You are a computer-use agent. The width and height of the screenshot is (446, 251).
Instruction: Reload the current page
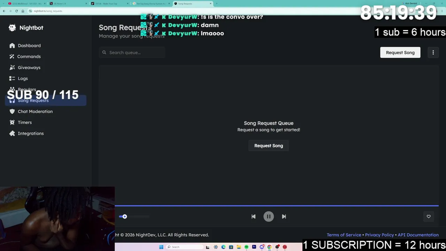[16, 11]
